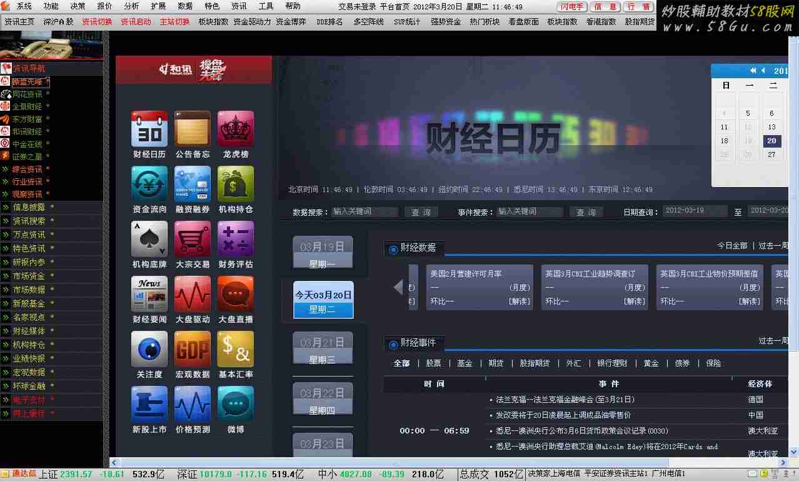Select the 财经事件 radio button

(x=393, y=344)
